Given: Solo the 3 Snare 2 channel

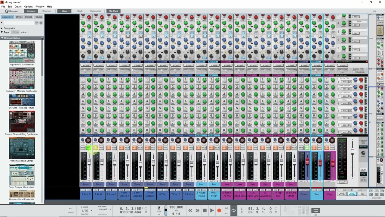Looking at the screenshot, I should [114, 148].
